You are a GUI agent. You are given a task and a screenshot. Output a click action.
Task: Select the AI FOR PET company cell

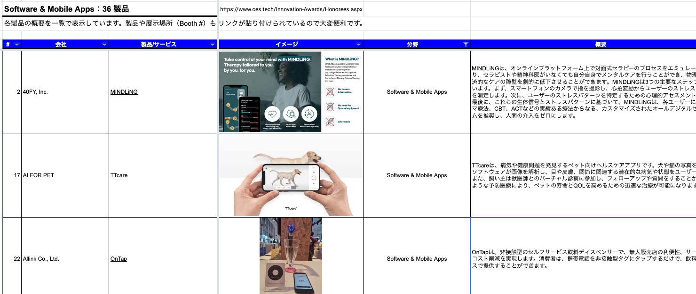(65, 175)
